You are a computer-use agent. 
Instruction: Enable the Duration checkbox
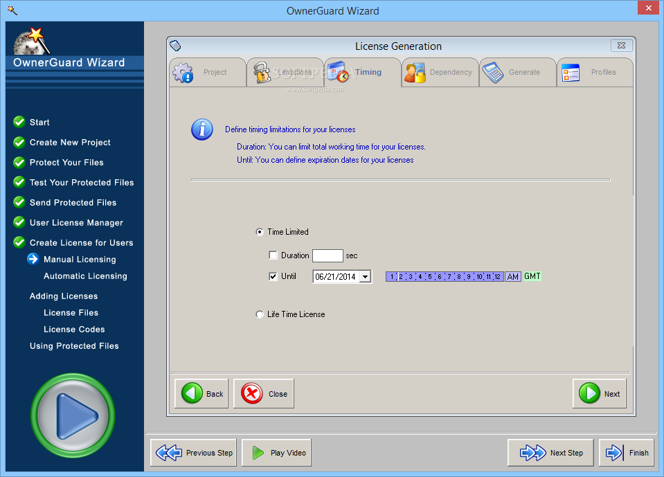coord(273,255)
